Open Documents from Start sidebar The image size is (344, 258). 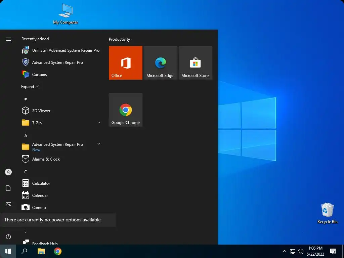(8, 188)
